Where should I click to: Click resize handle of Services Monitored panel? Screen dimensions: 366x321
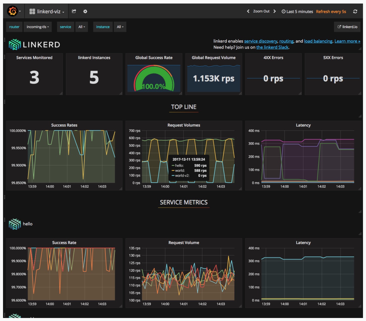tap(61, 93)
